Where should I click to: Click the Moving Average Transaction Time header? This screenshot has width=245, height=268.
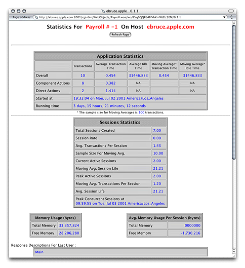click(164, 66)
